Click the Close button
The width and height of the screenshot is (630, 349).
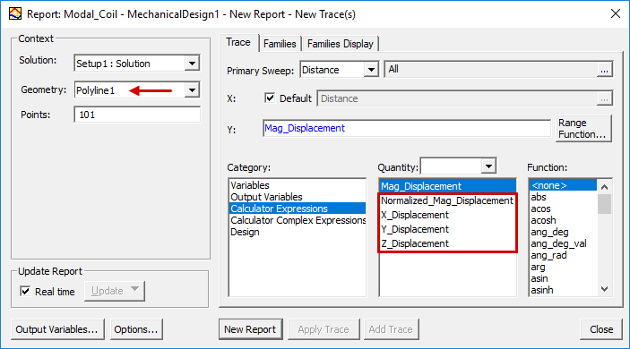pyautogui.click(x=601, y=329)
